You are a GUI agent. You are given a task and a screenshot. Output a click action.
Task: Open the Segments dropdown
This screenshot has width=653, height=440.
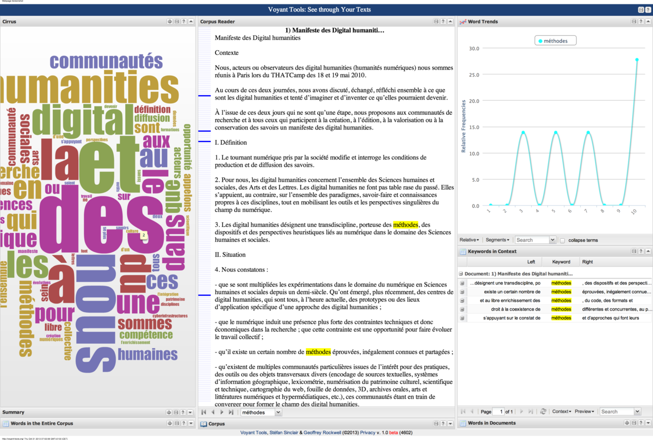(497, 240)
